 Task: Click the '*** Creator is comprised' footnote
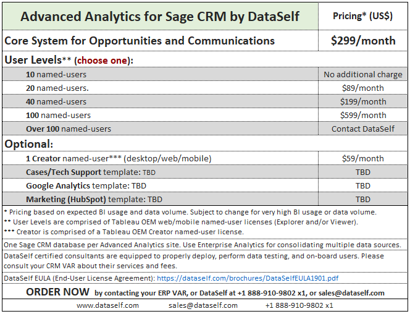click(124, 232)
